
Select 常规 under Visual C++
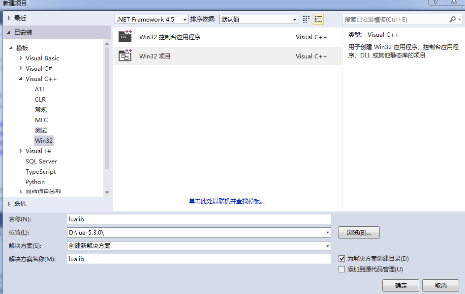(41, 110)
